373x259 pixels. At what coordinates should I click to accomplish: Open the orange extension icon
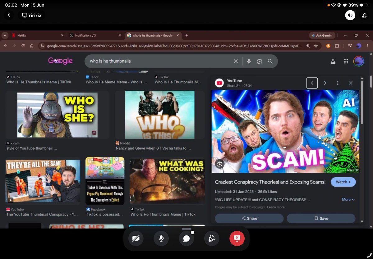pyautogui.click(x=328, y=46)
